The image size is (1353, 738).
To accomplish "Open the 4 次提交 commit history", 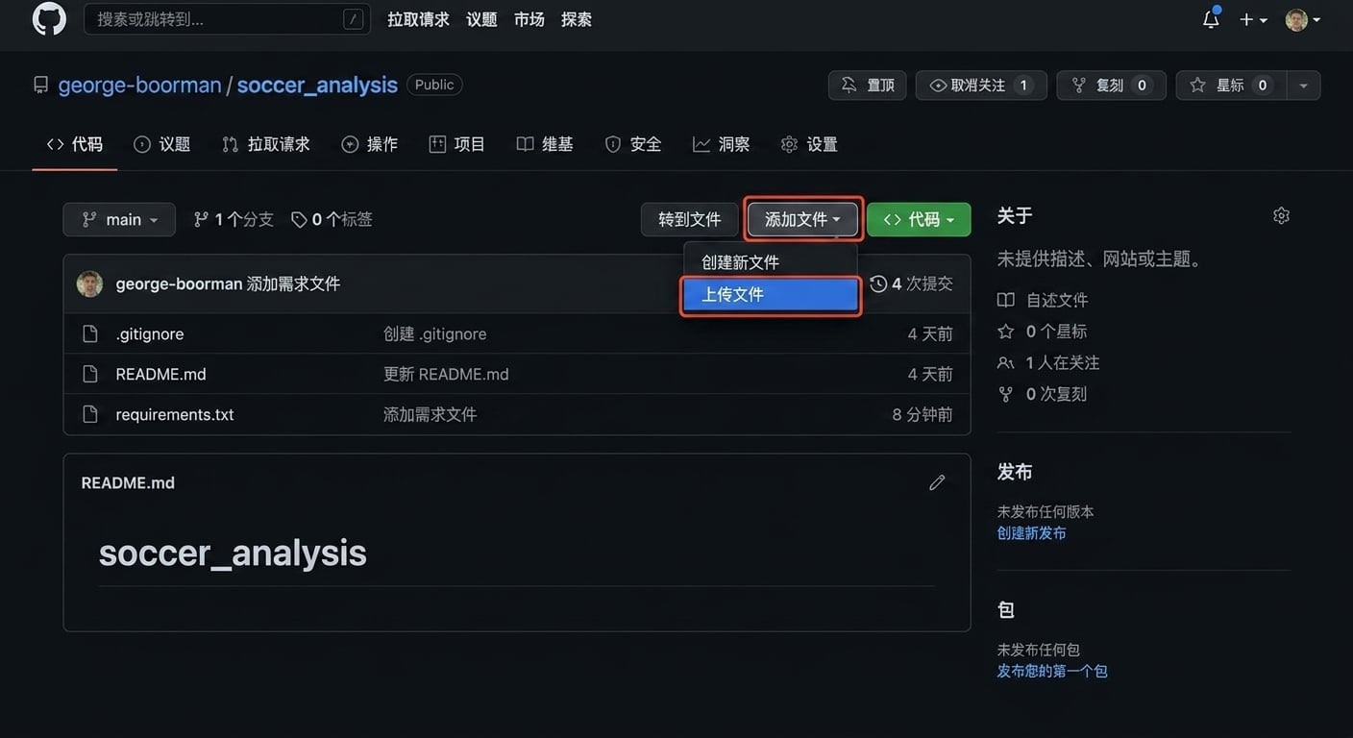I will [911, 283].
